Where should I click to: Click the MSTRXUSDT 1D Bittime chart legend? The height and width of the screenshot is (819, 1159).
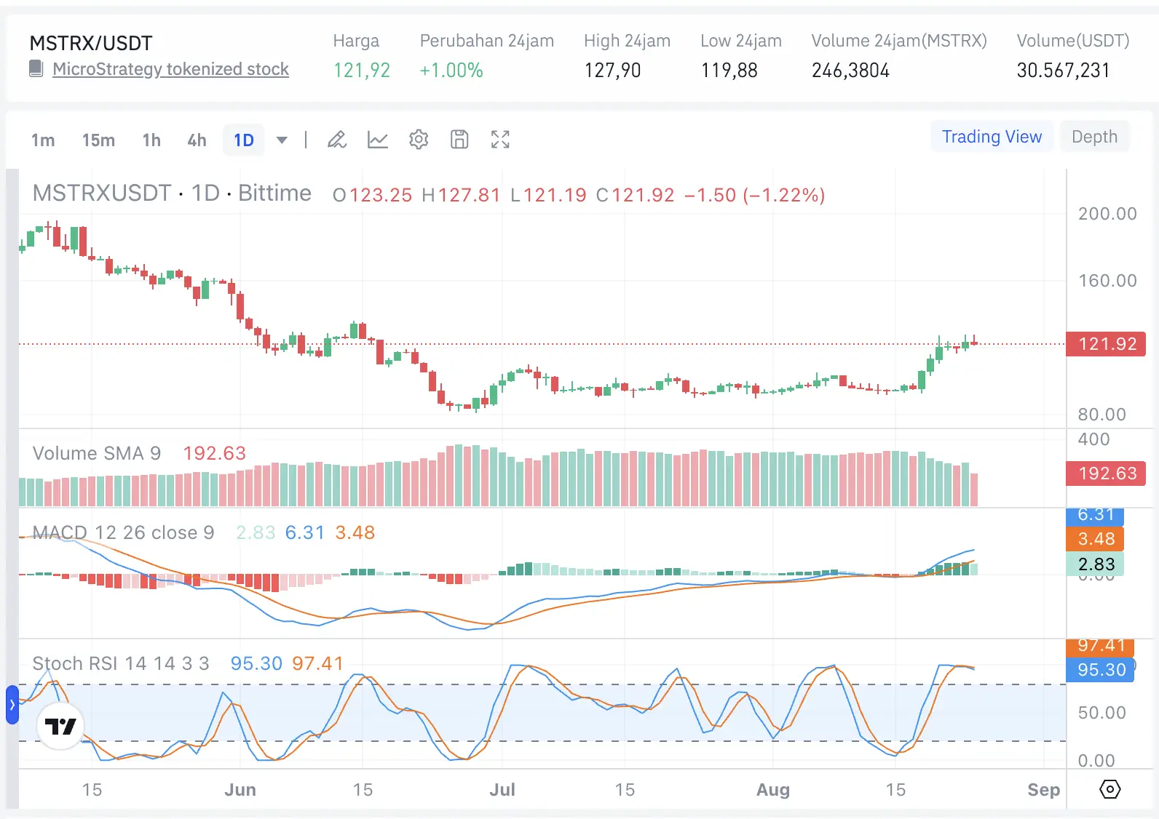172,193
